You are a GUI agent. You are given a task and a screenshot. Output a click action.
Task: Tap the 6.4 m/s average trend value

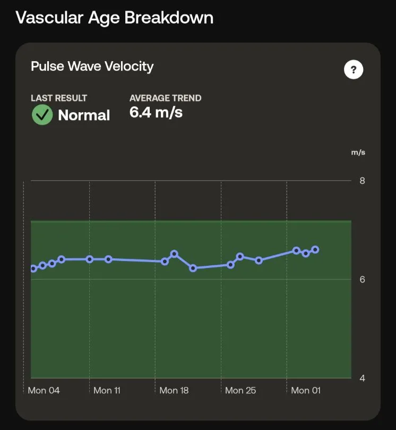[x=156, y=113]
